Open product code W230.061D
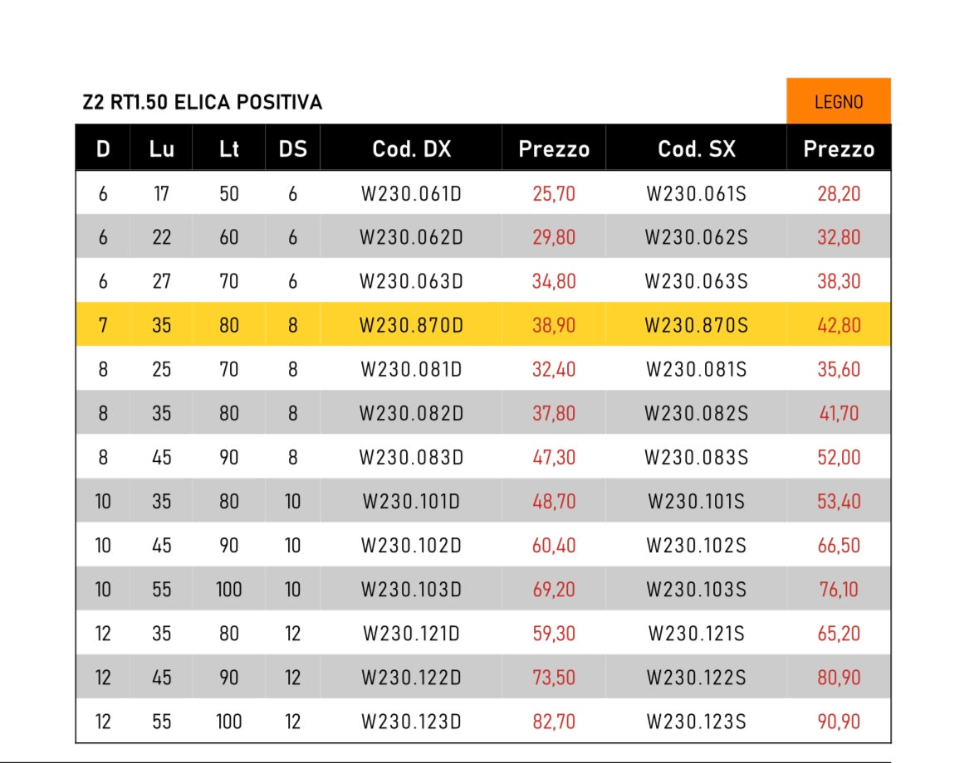 pos(411,194)
